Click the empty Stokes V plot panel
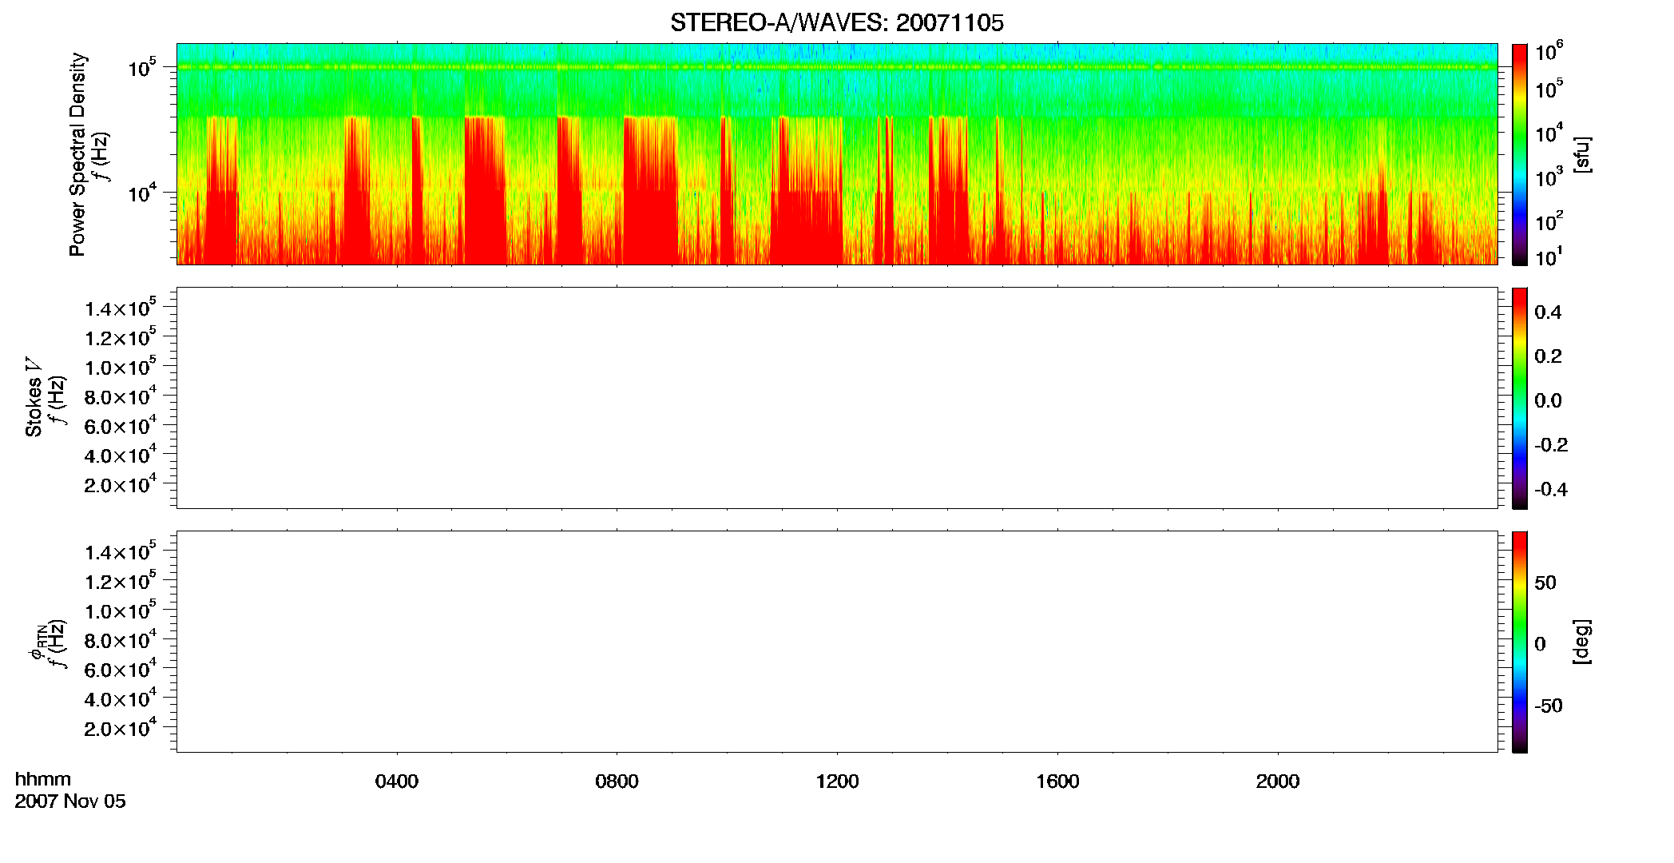Image resolution: width=1674 pixels, height=863 pixels. (837, 398)
